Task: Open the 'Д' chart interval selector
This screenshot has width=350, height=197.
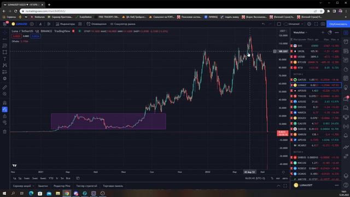Action: [x=40, y=24]
